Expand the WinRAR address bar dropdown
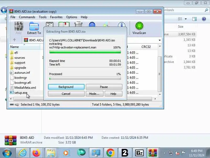This screenshot has width=210, height=158. pyautogui.click(x=160, y=40)
